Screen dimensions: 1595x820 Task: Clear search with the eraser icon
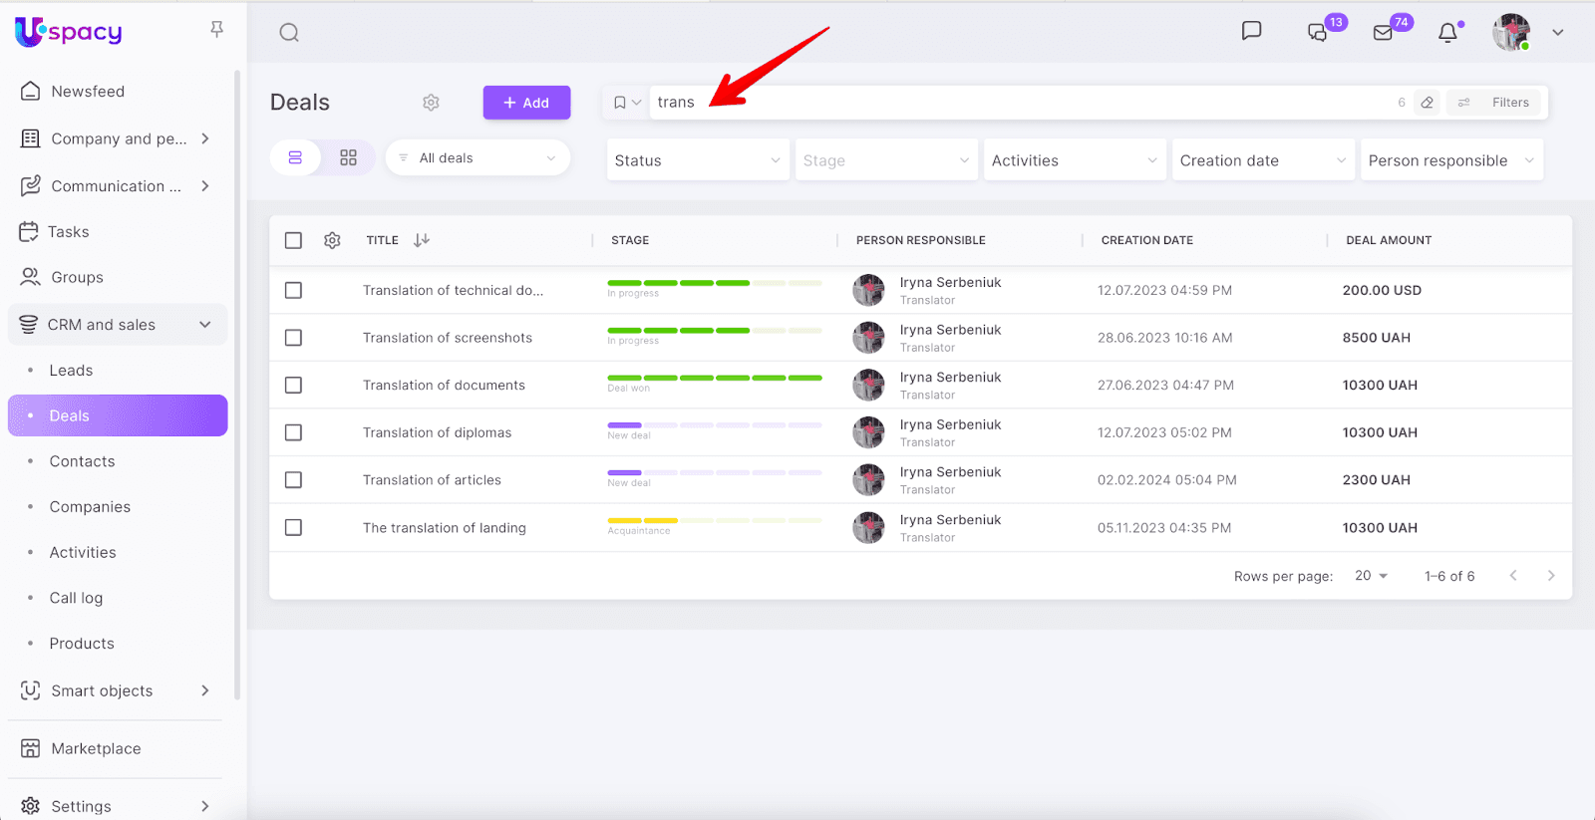(1427, 103)
